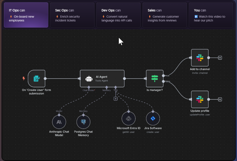Select the AI Agent robot node
Image resolution: width=237 pixels, height=161 pixels.
tap(102, 79)
